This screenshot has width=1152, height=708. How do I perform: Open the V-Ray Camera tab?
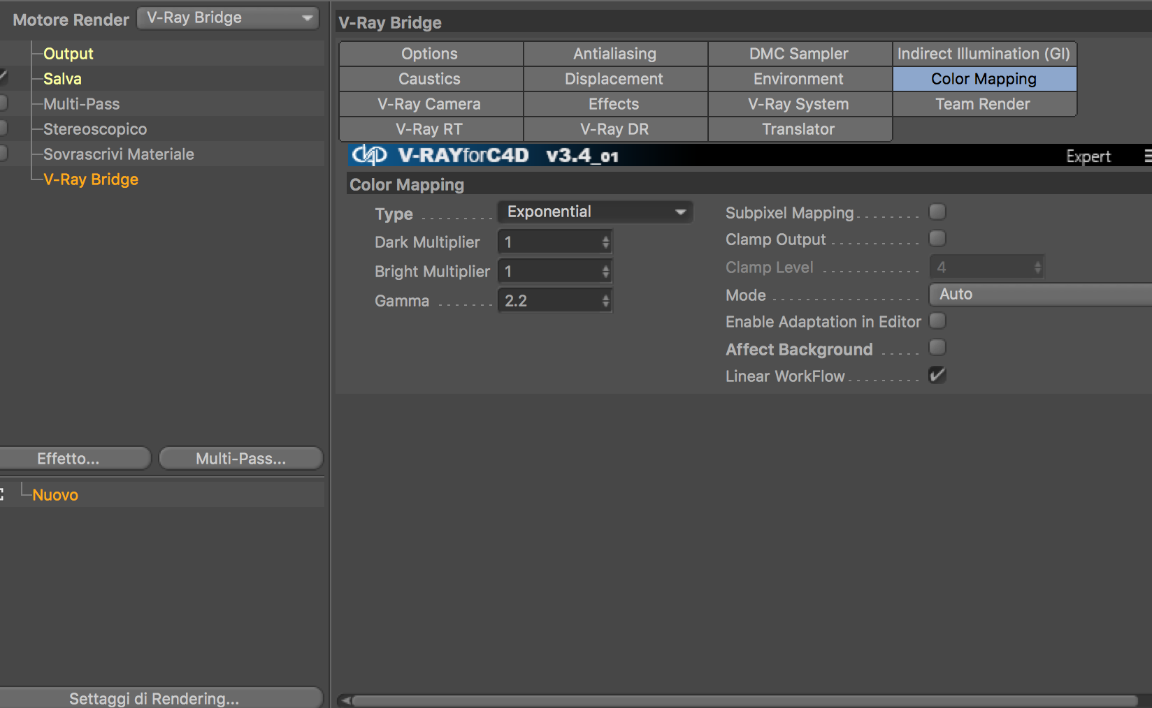(431, 104)
